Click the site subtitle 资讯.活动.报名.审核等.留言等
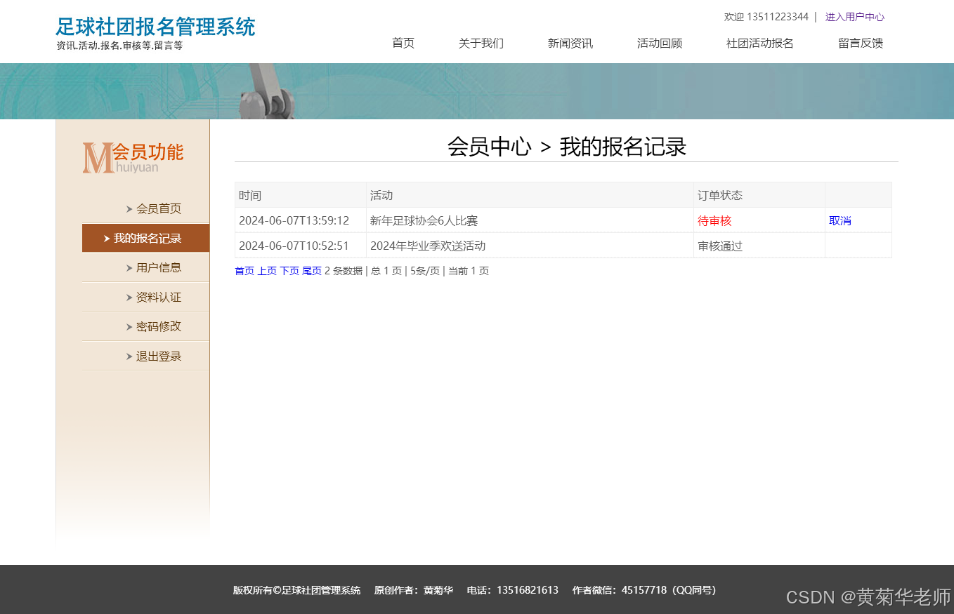954x614 pixels. 119,46
